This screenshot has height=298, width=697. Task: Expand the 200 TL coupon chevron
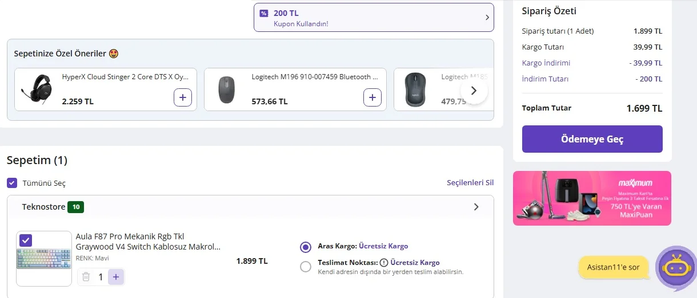click(487, 18)
